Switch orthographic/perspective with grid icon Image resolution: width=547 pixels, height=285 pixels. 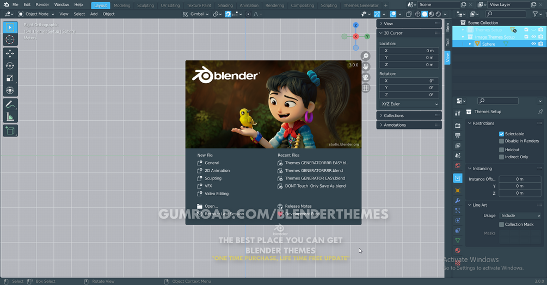[365, 88]
